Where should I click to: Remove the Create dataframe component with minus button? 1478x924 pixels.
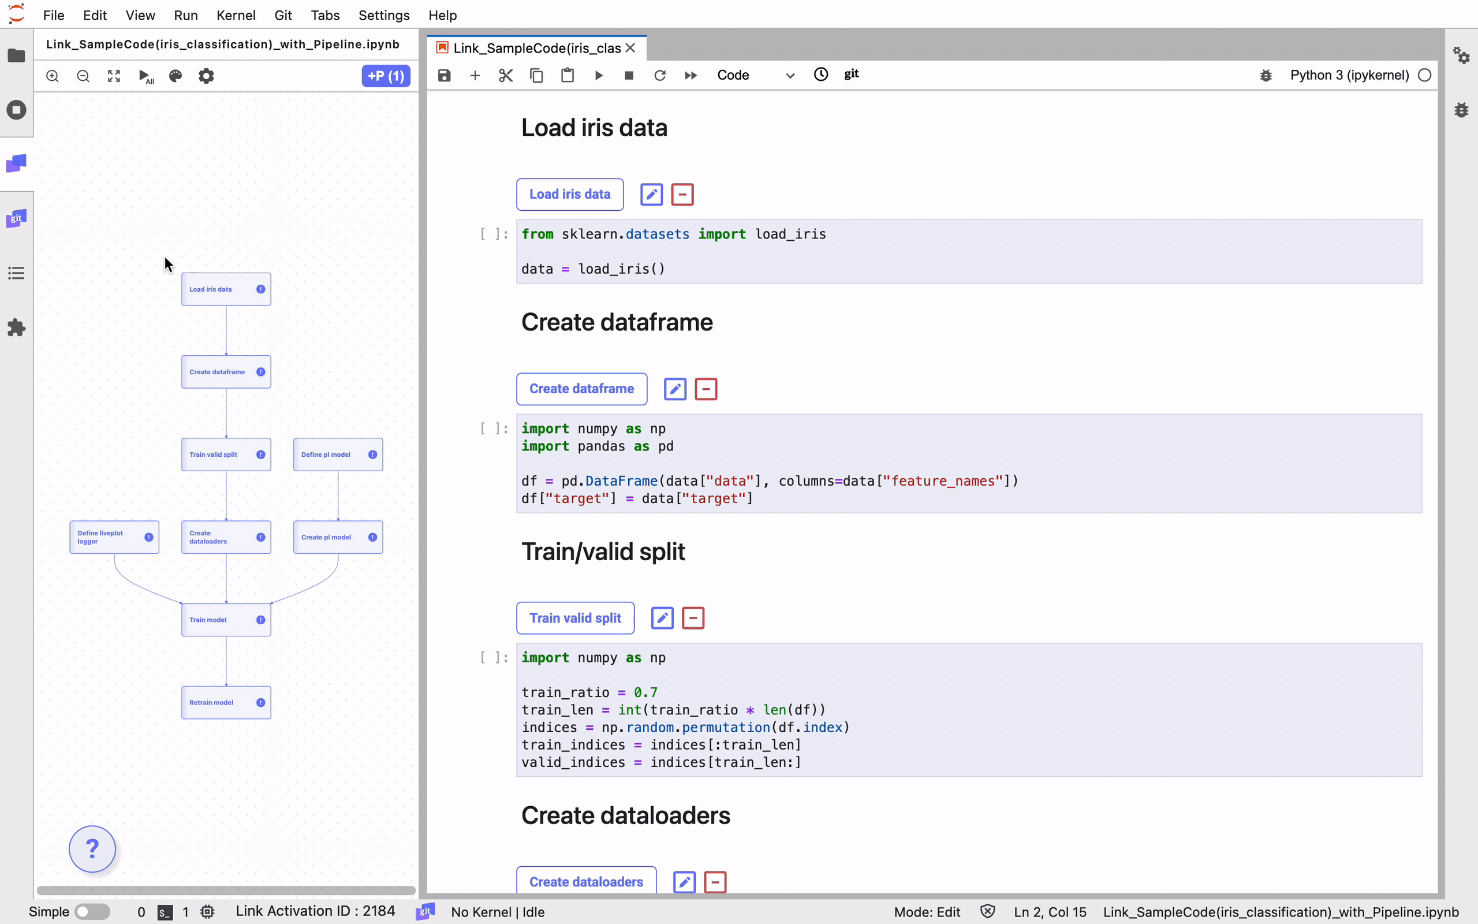pyautogui.click(x=706, y=389)
